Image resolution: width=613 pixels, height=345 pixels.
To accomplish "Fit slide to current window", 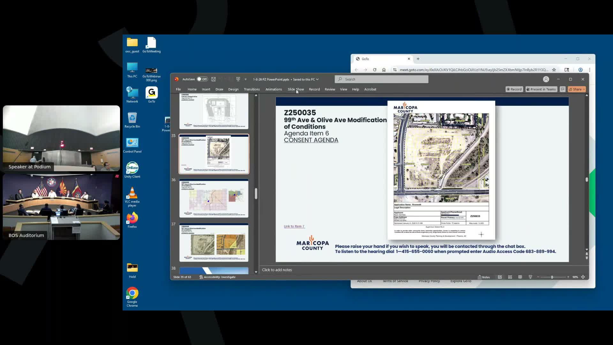I will [583, 277].
